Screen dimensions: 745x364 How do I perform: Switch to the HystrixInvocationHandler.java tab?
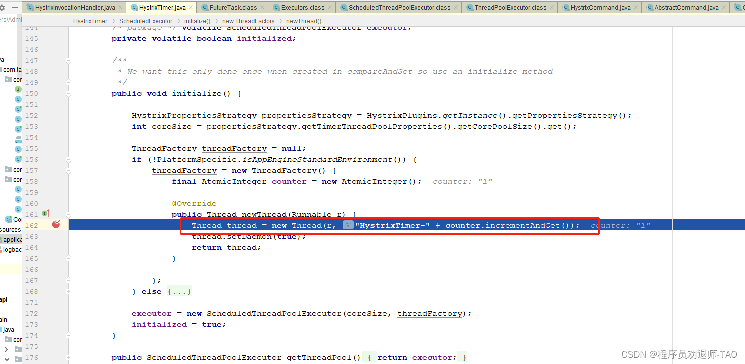pos(75,8)
